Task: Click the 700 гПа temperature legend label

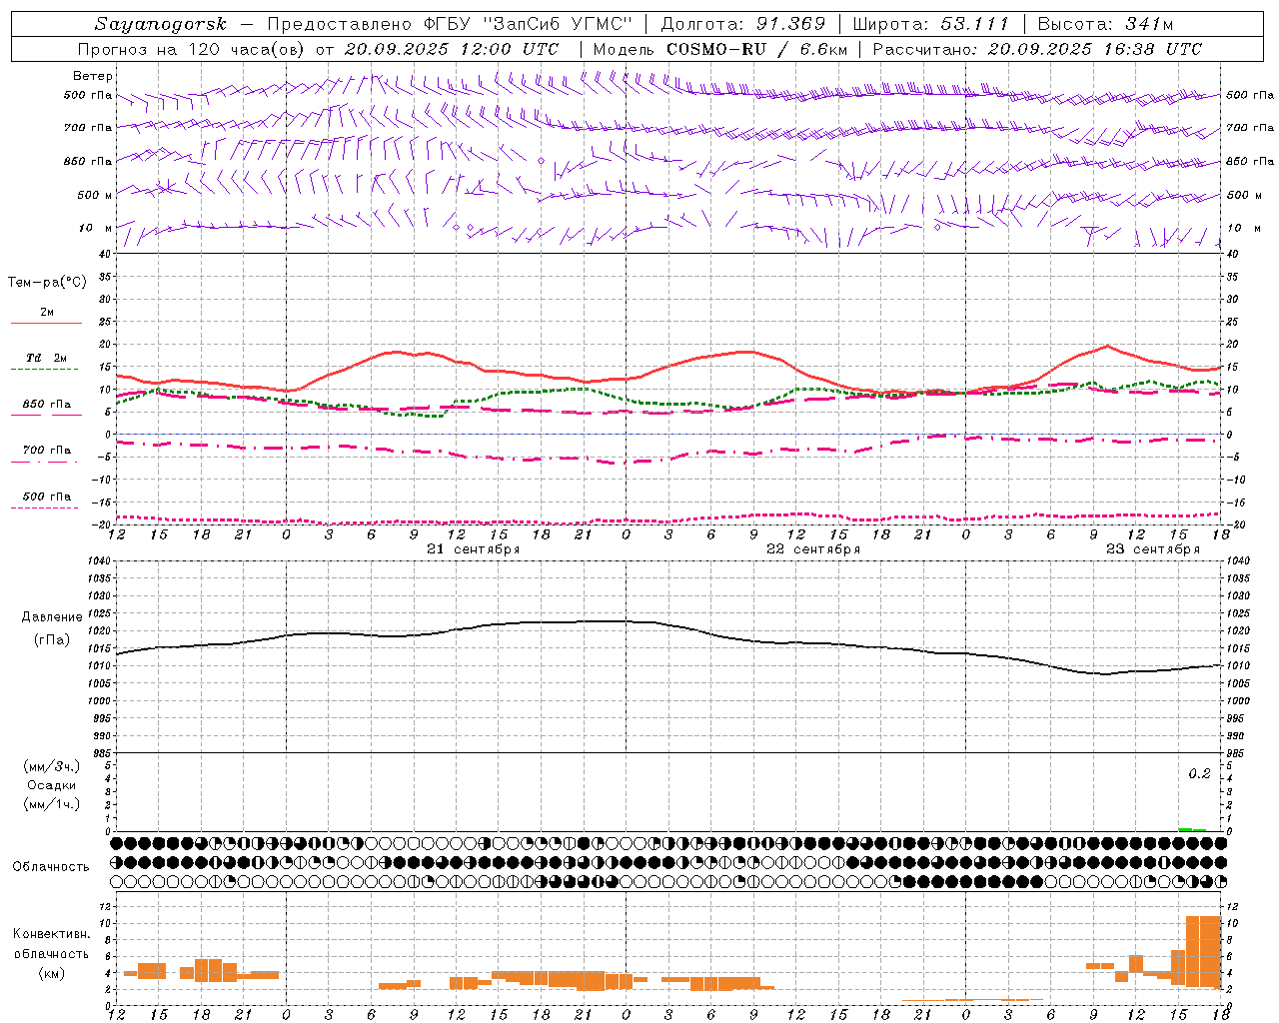Action: point(47,451)
